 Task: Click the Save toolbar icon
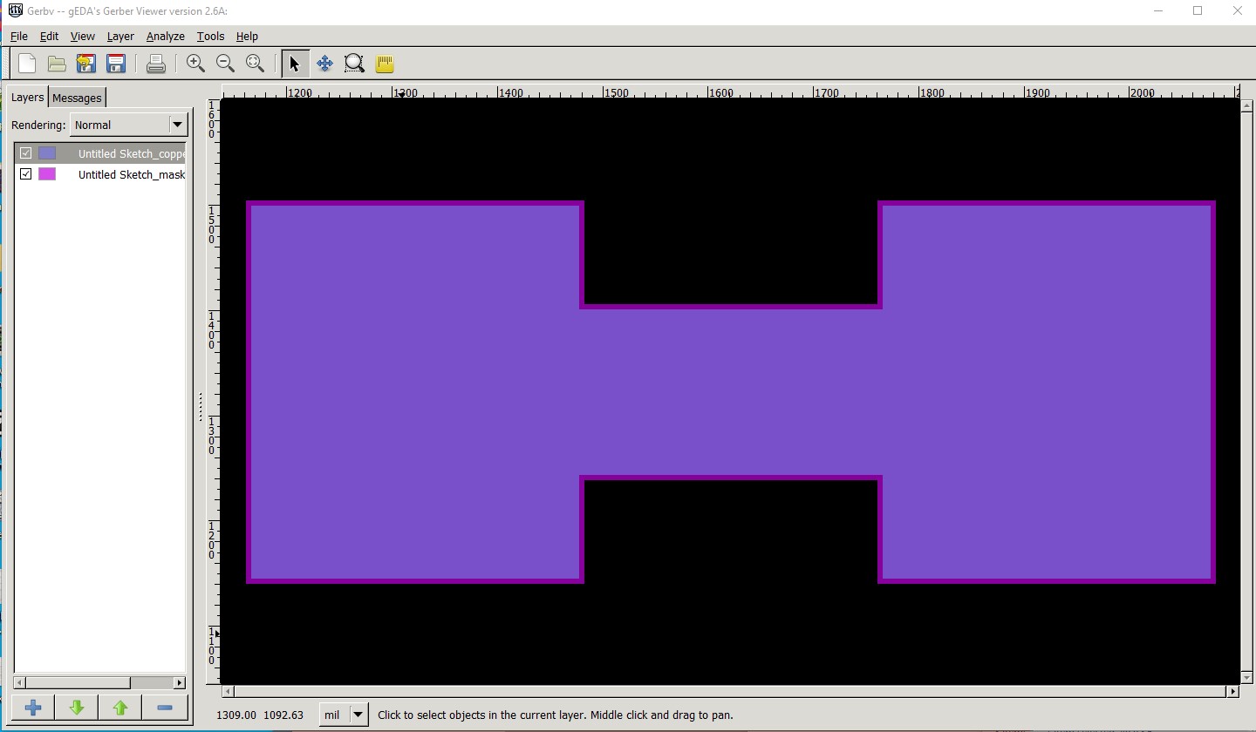[115, 64]
